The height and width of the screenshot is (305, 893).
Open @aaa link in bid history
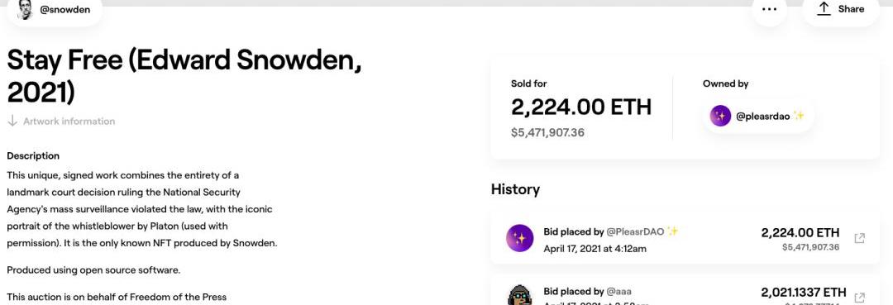pyautogui.click(x=618, y=291)
